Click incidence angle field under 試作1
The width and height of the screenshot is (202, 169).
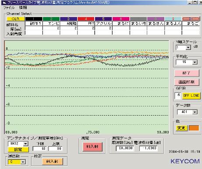pyautogui.click(x=34, y=33)
